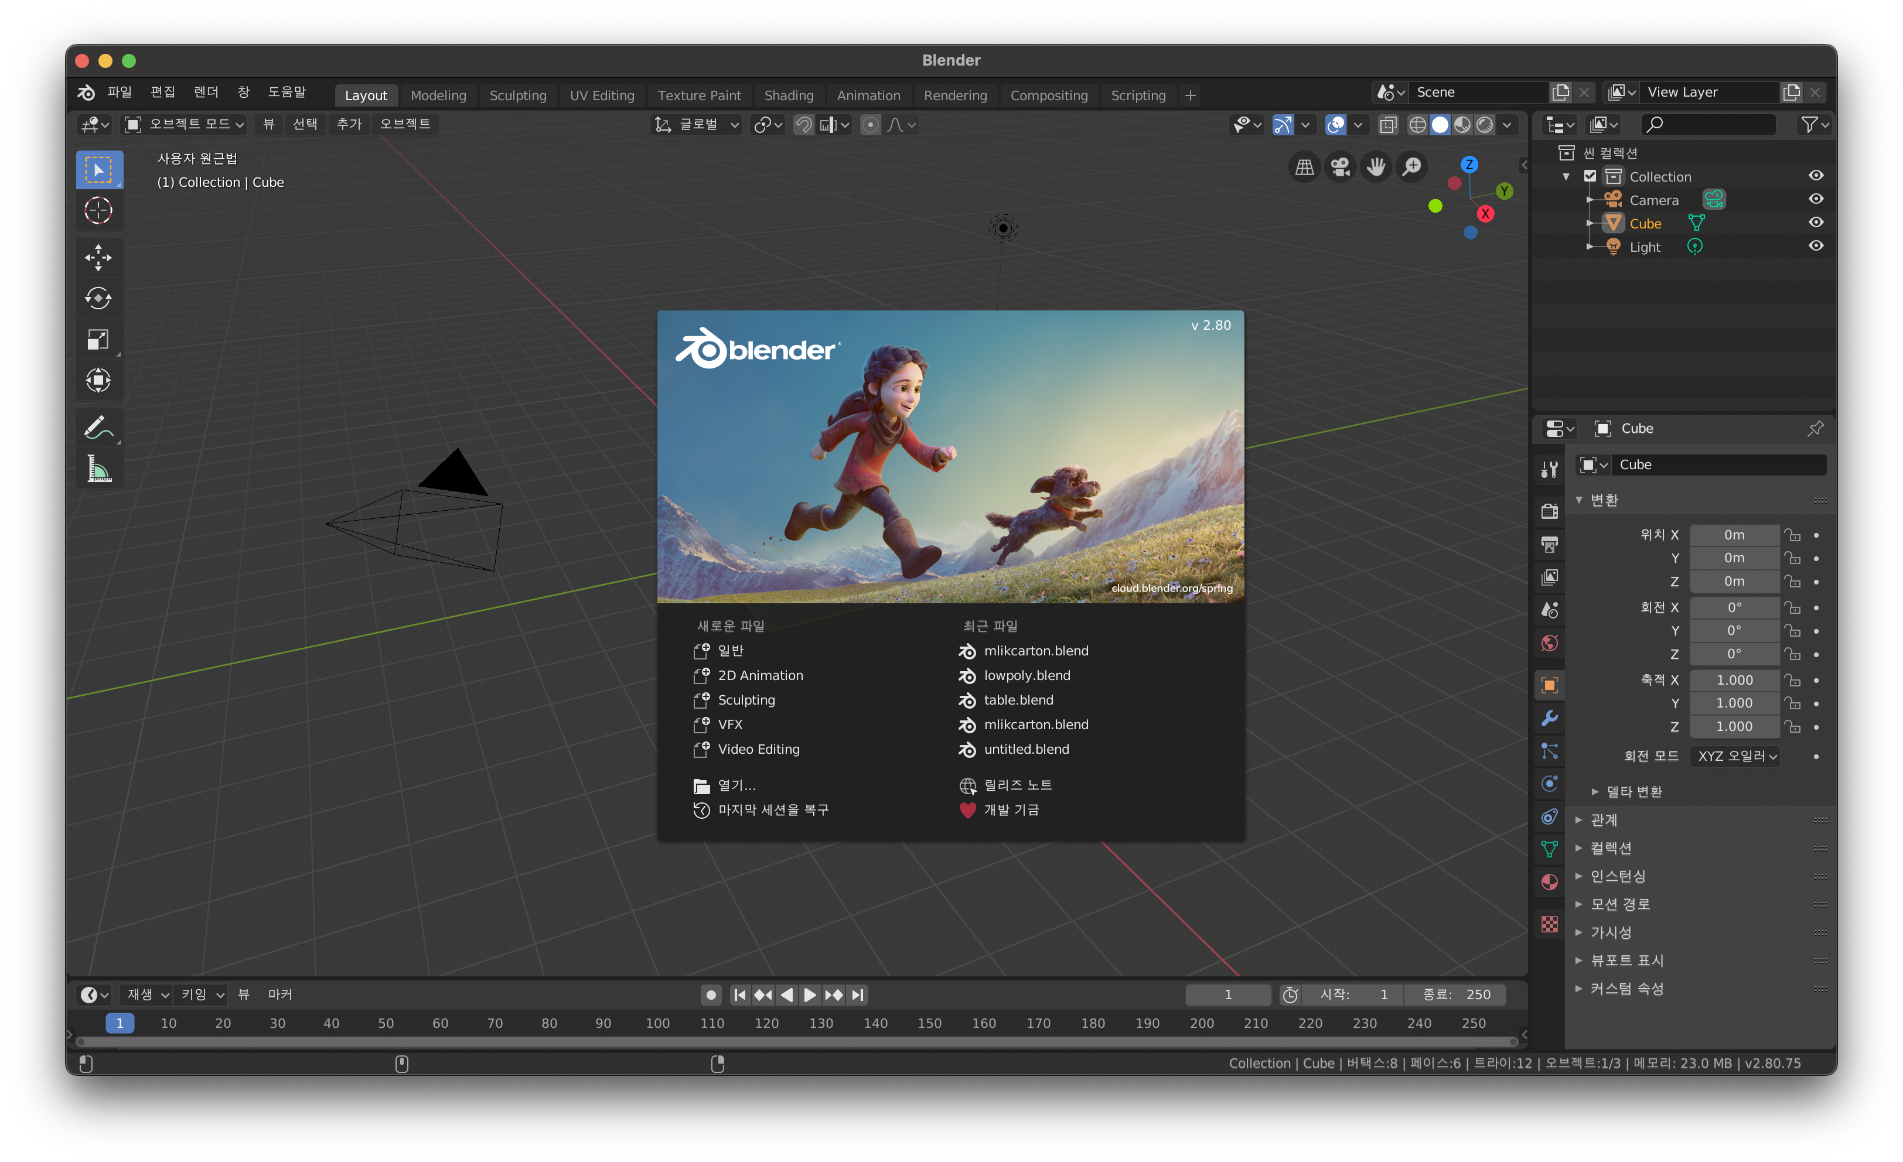
Task: Toggle camera view icon in viewport
Action: pos(1340,167)
